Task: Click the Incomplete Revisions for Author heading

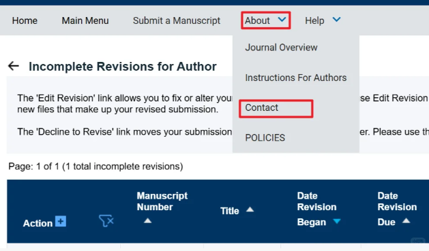Action: tap(123, 67)
